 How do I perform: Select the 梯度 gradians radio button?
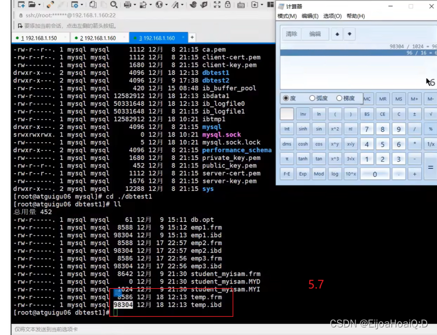point(339,98)
